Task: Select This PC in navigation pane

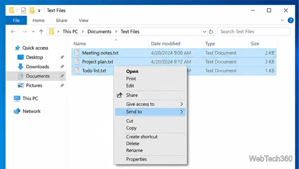Action: (30, 98)
